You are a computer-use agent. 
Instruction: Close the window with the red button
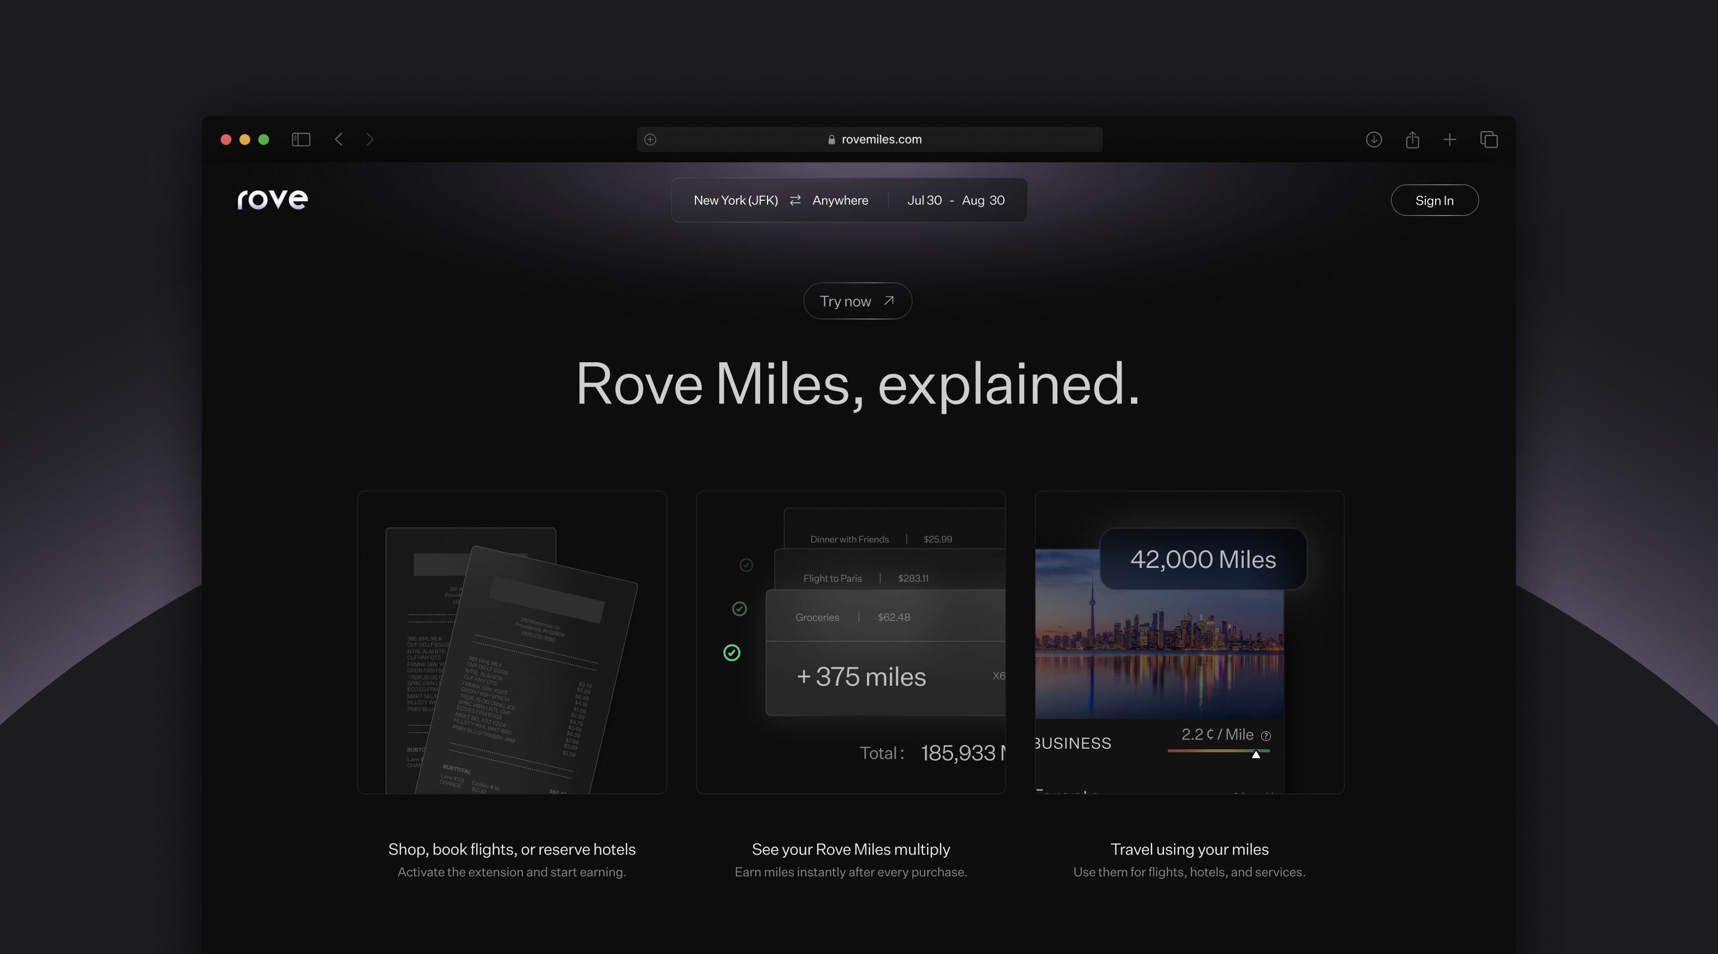click(x=226, y=139)
